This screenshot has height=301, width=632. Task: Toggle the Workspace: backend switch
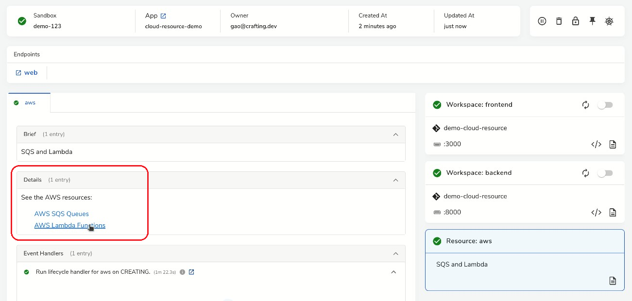click(x=605, y=173)
